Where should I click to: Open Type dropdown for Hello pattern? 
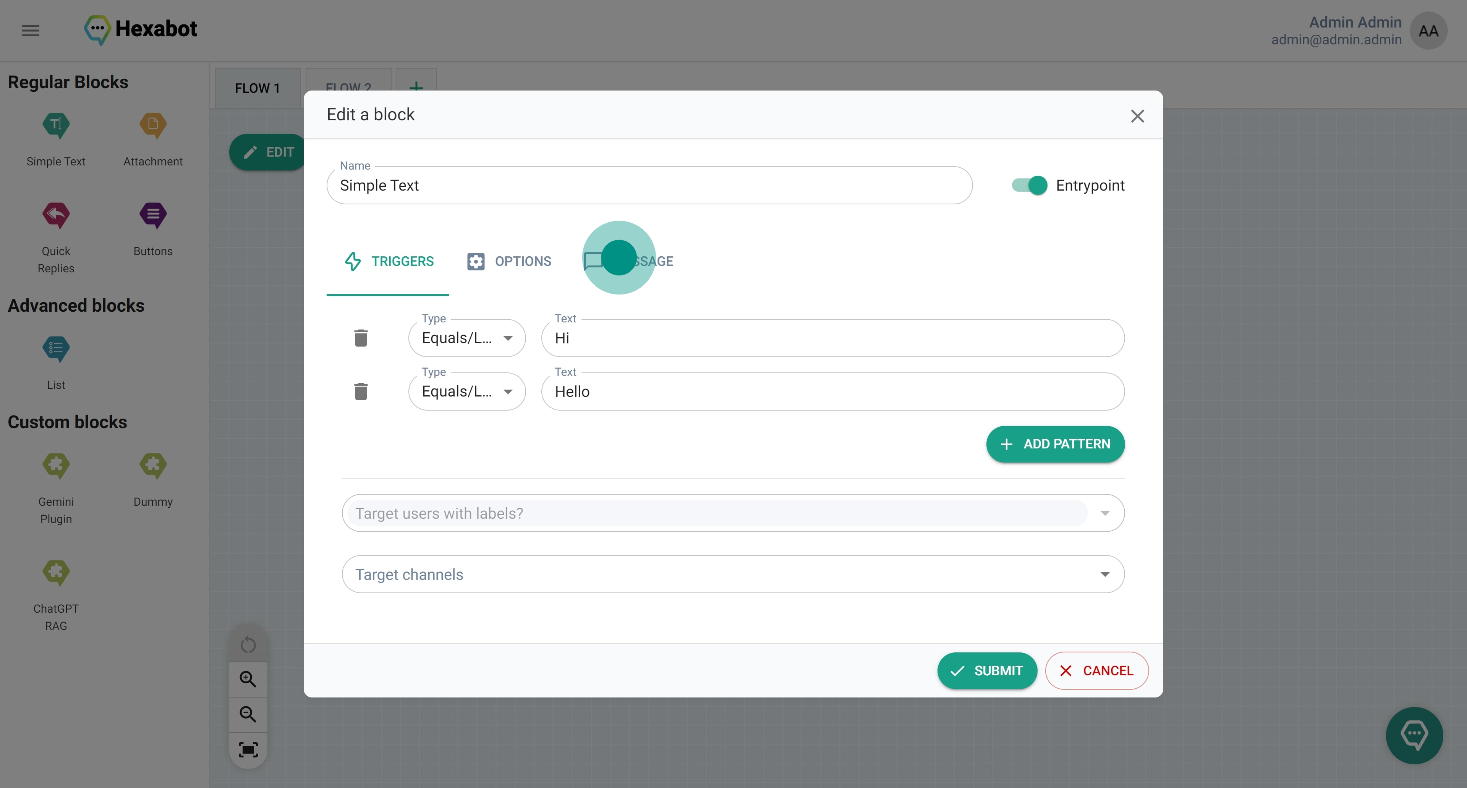click(x=466, y=392)
